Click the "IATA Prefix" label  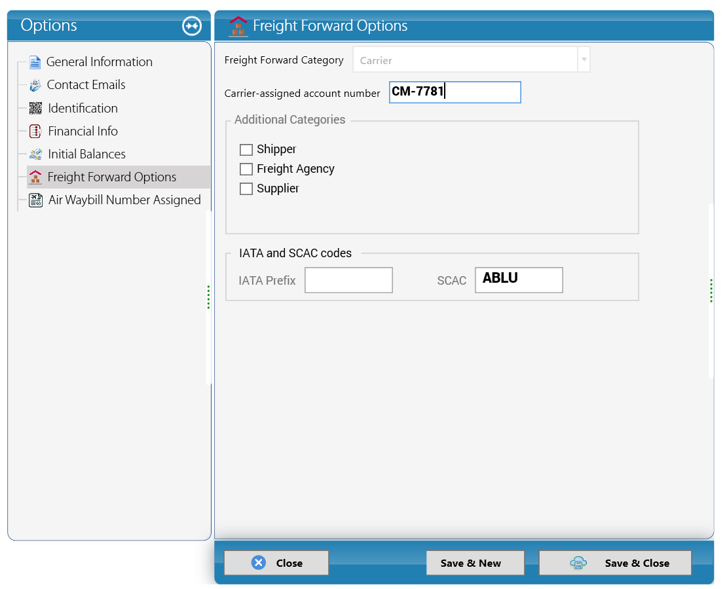pos(267,280)
